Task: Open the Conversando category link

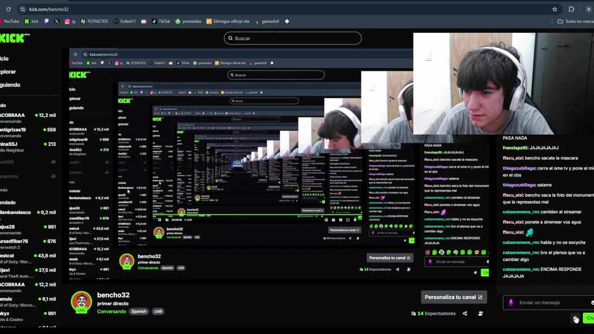Action: click(x=111, y=311)
